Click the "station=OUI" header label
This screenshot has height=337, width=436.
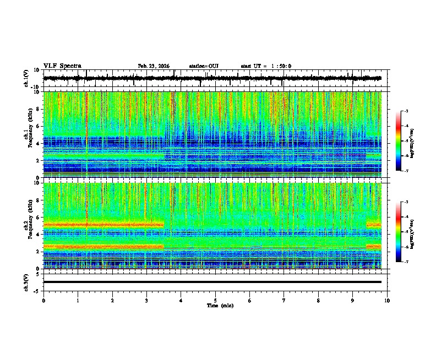(204, 66)
